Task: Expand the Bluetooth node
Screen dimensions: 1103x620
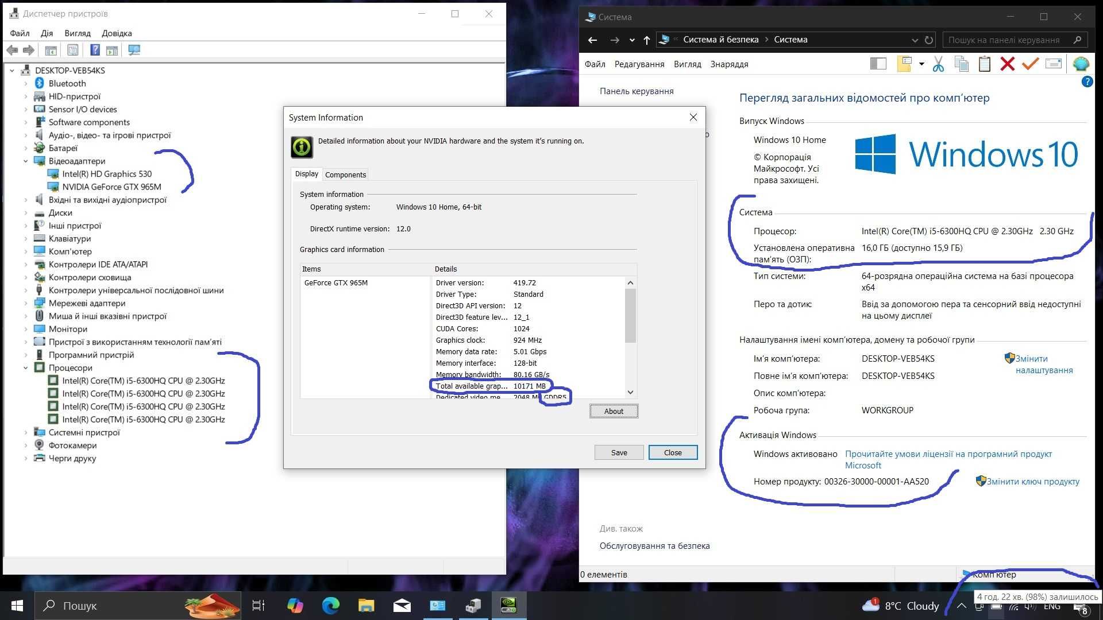Action: click(x=25, y=83)
